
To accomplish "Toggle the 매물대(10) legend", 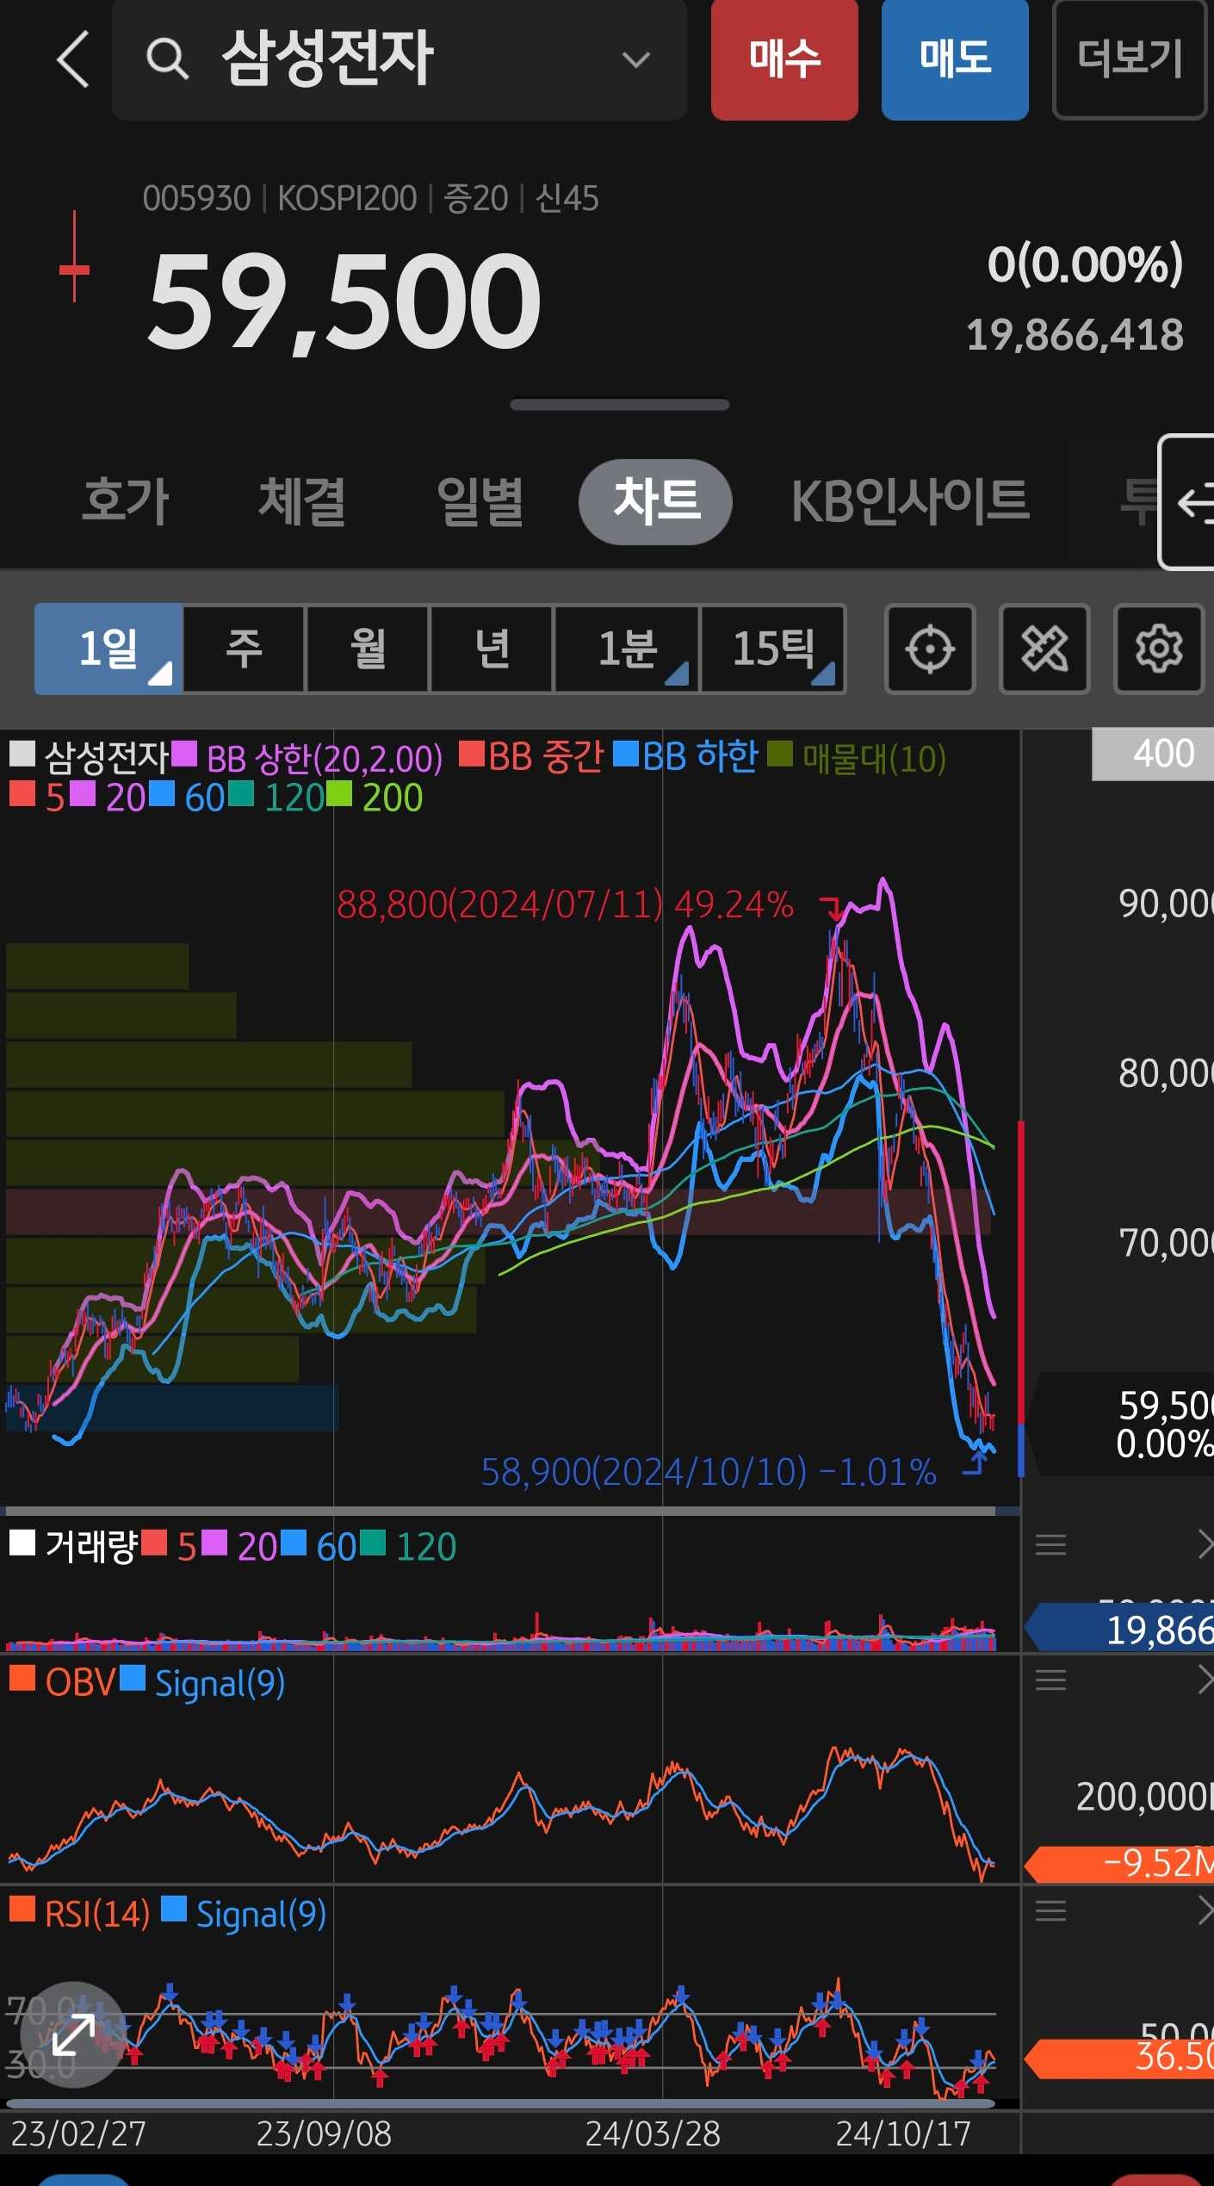I will [x=857, y=757].
